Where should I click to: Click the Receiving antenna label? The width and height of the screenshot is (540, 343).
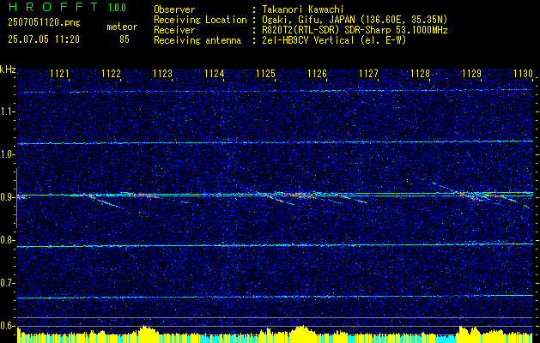197,40
